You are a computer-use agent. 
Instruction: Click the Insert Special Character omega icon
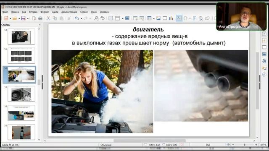point(185,18)
